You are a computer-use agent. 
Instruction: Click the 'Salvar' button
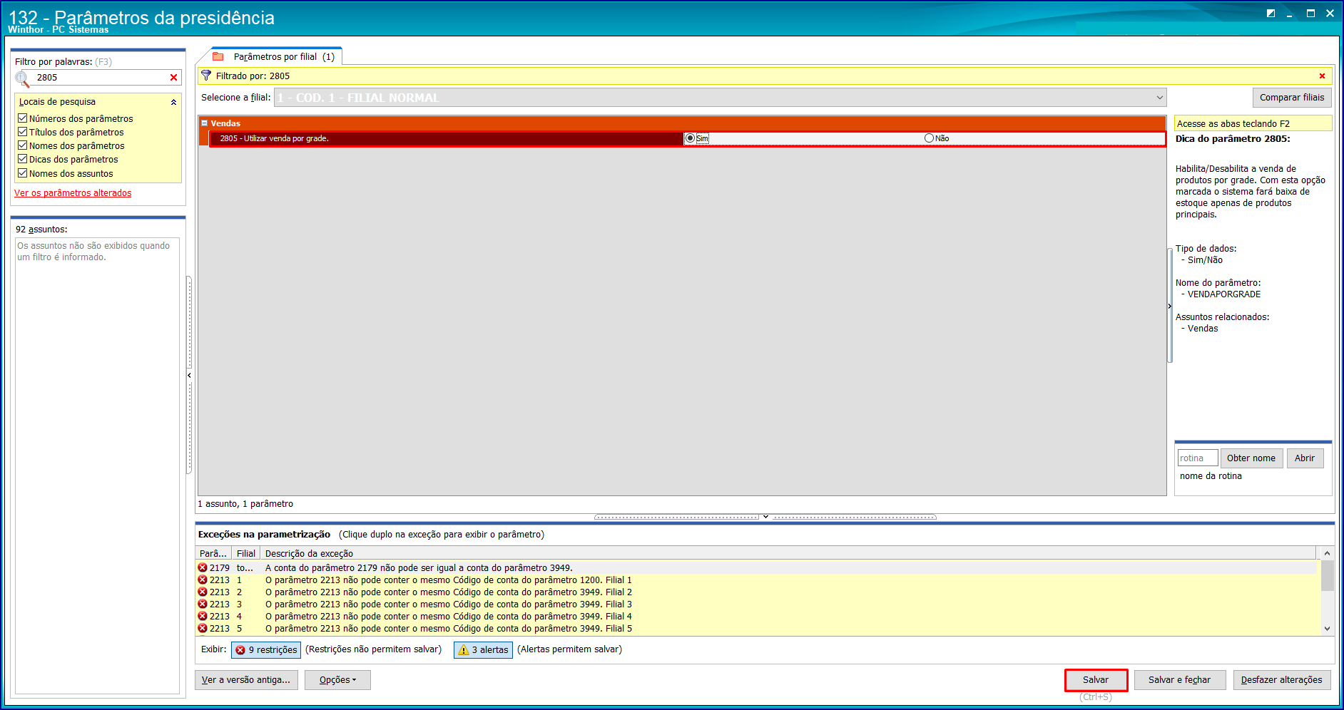pos(1096,680)
